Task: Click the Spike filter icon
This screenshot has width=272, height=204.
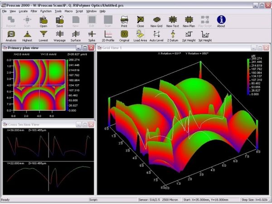Action: 92,35
